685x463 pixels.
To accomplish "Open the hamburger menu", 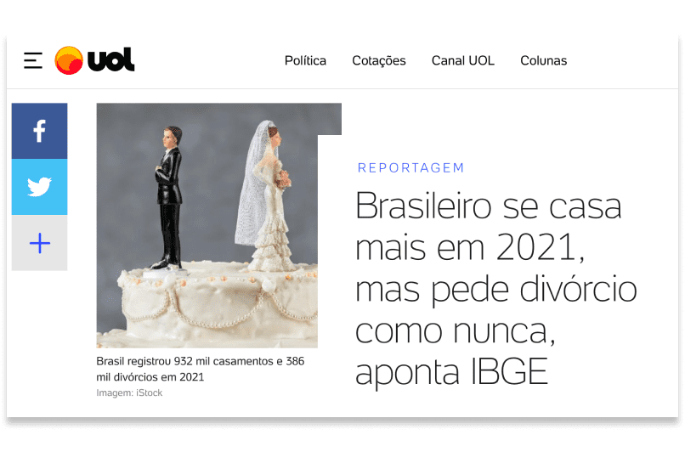I will (33, 60).
